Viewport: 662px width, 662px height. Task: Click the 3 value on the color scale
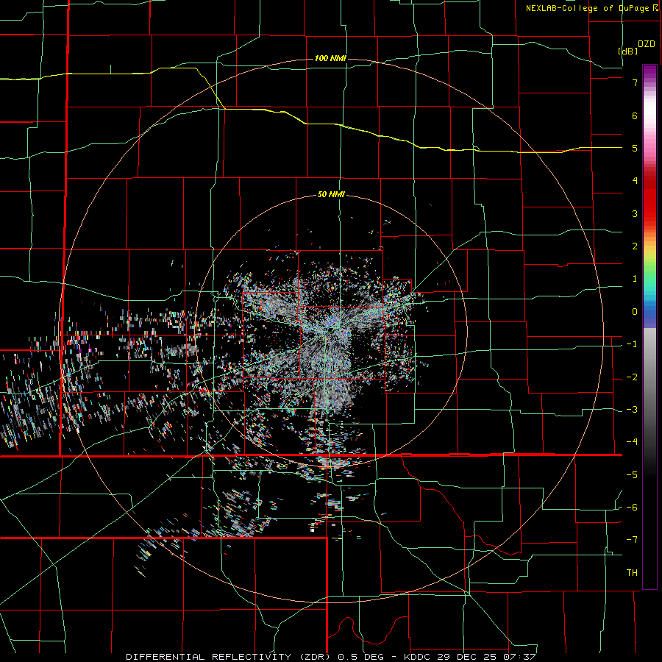click(x=635, y=213)
